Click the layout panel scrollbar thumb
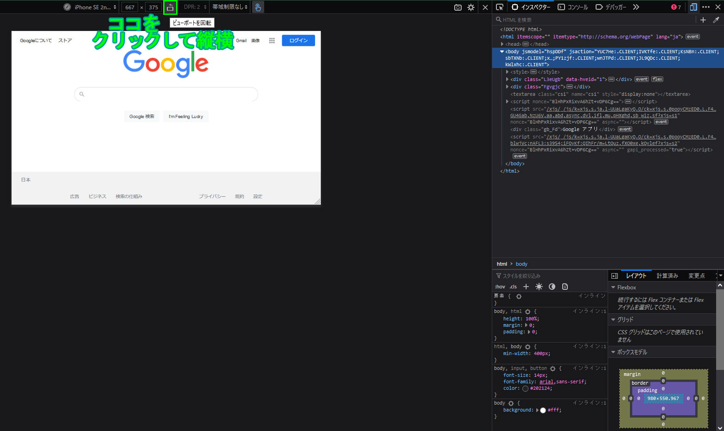 coord(720,329)
